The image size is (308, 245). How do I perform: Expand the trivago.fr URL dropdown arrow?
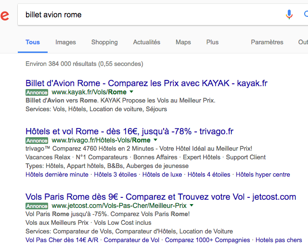click(155, 140)
